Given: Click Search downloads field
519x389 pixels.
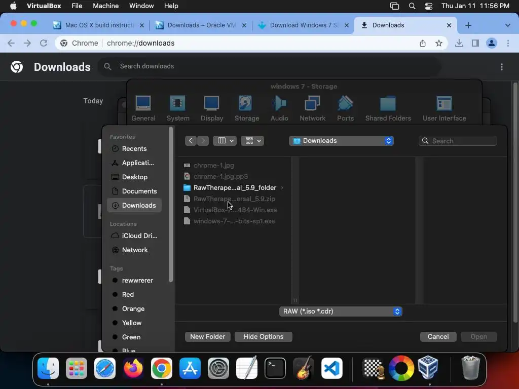Looking at the screenshot, I should tap(270, 66).
